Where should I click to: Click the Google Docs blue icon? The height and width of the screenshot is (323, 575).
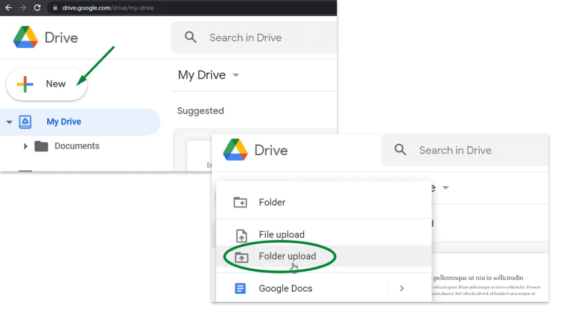pos(240,289)
